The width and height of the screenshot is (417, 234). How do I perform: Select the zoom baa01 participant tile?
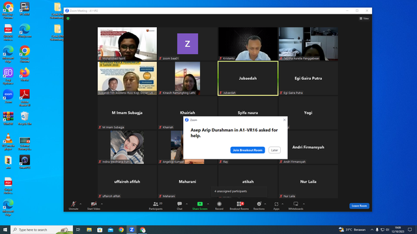188,44
